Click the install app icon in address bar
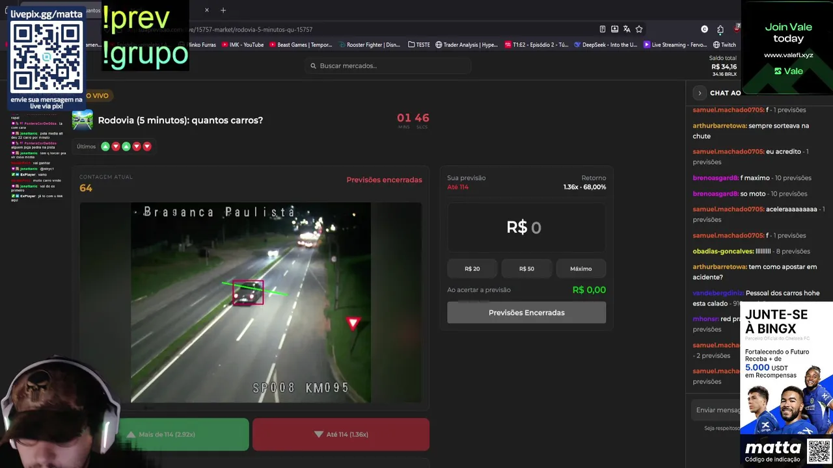This screenshot has height=468, width=833. pyautogui.click(x=614, y=29)
